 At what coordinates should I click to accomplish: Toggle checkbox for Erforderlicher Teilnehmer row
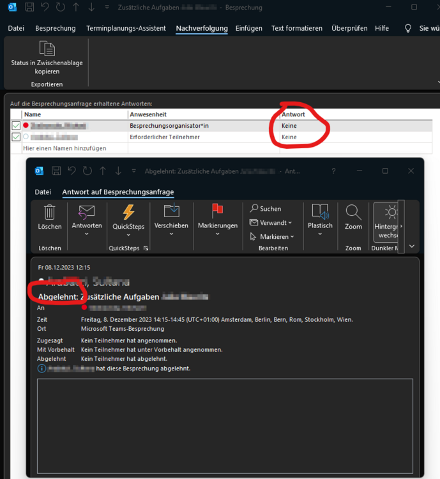click(x=16, y=137)
